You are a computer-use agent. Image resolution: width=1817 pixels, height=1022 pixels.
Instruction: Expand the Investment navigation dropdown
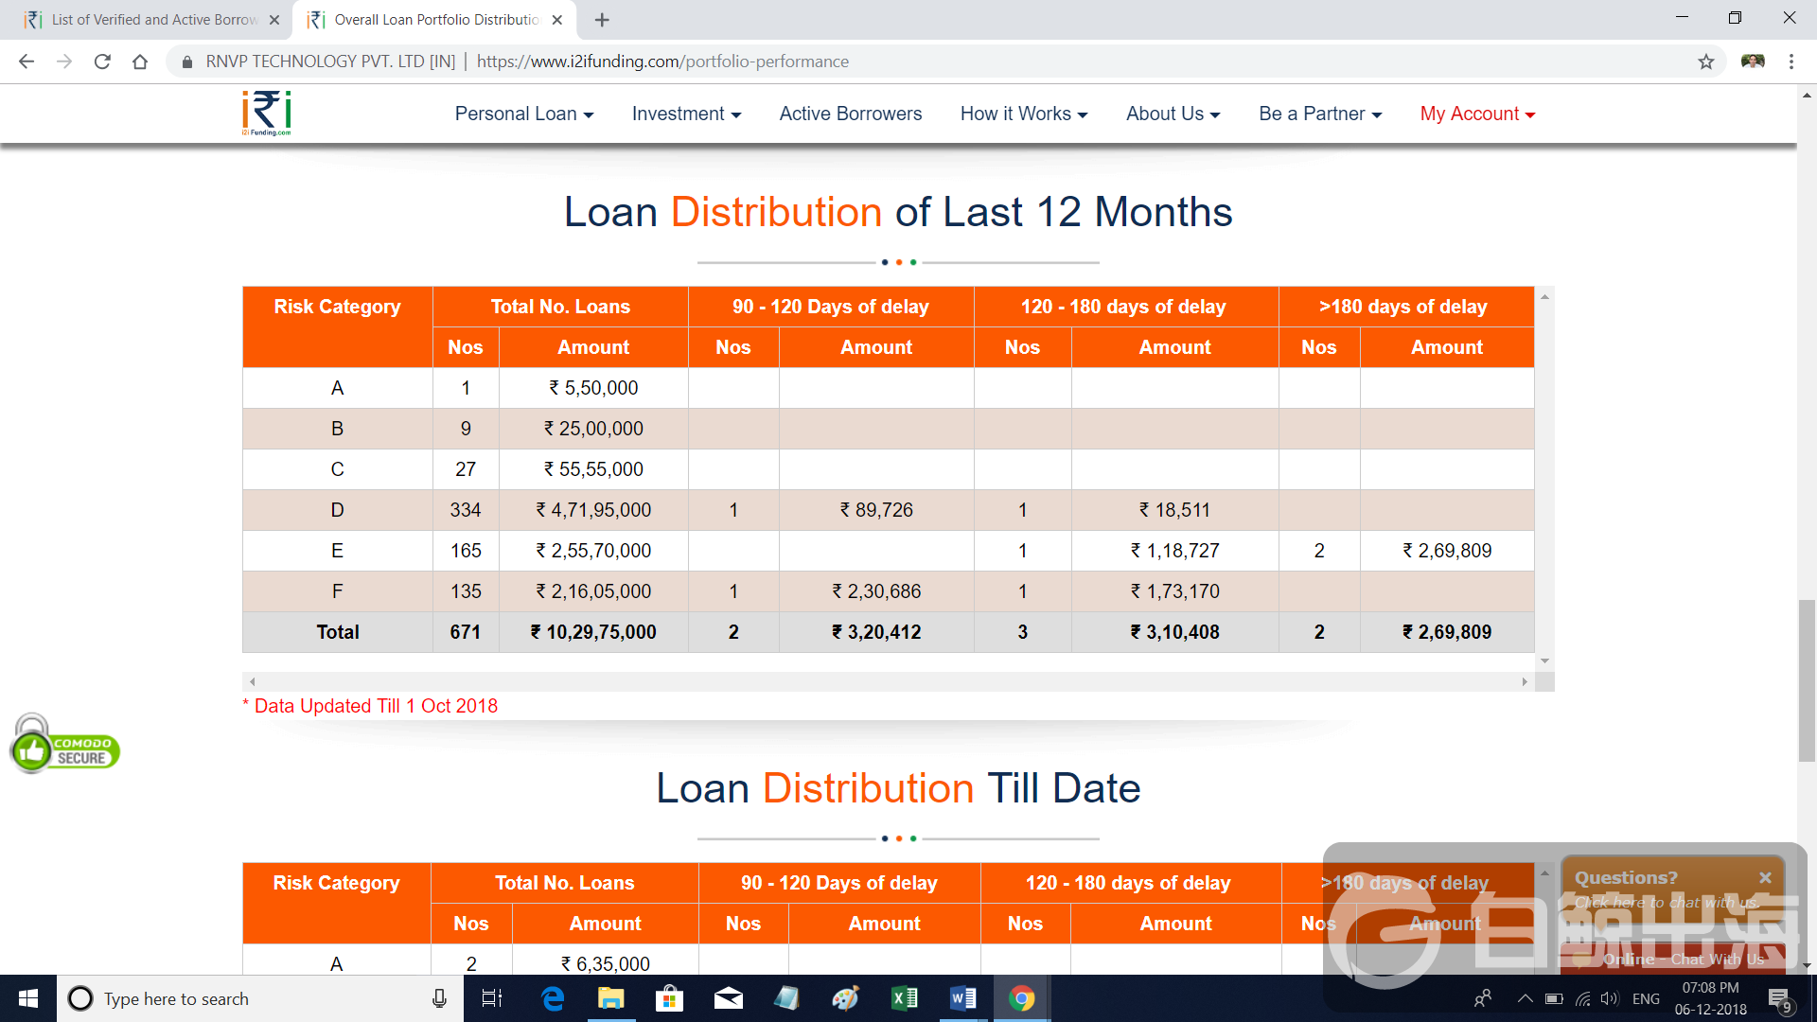pos(686,114)
